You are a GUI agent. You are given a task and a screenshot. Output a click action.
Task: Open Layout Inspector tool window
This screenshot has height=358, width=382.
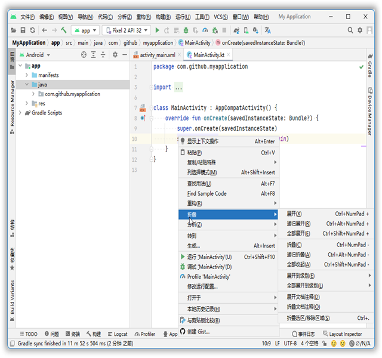pyautogui.click(x=343, y=334)
